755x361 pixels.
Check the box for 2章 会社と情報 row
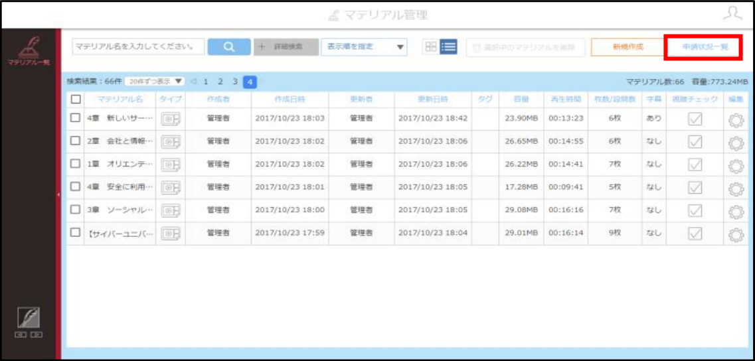coord(75,141)
